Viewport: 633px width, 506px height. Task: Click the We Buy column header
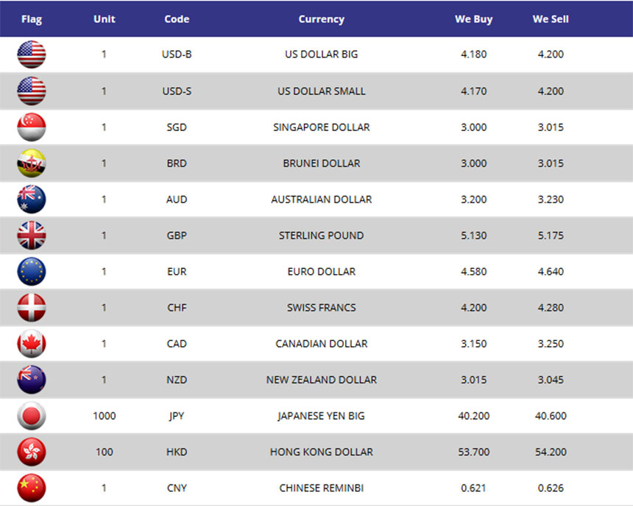point(473,19)
